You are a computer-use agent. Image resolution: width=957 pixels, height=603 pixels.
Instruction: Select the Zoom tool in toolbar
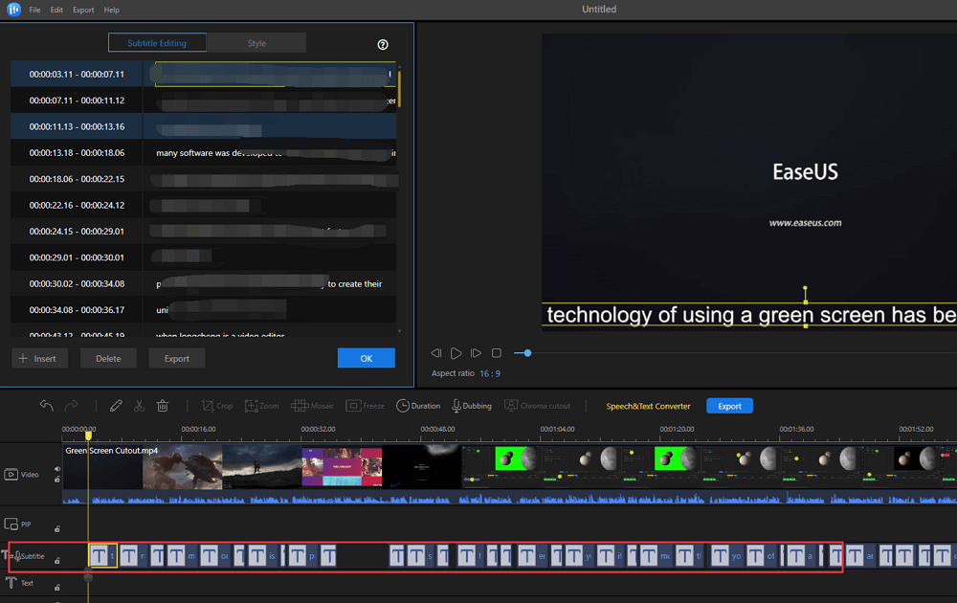[x=262, y=406]
